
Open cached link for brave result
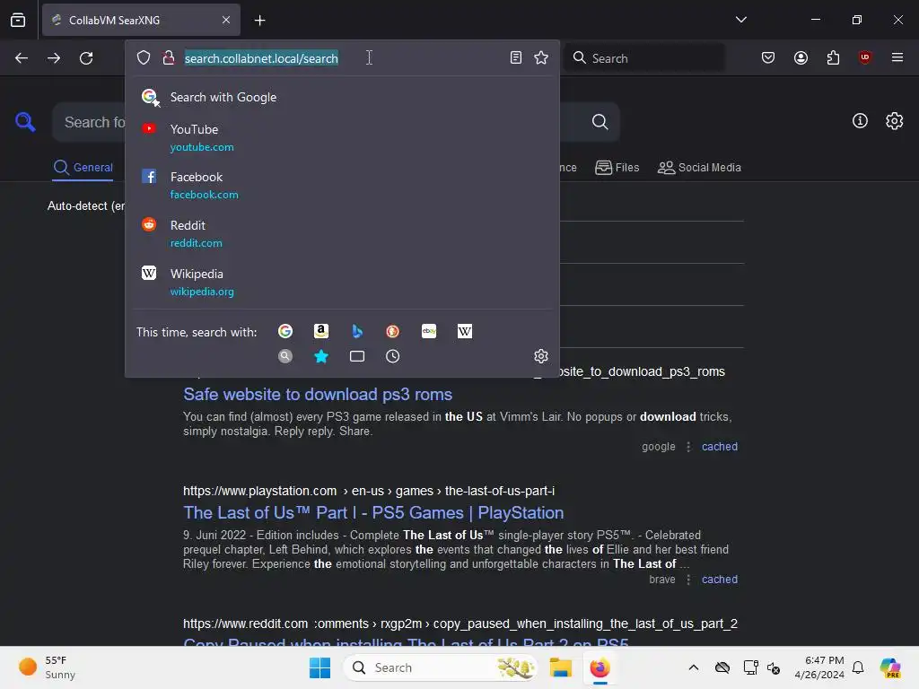pos(720,580)
